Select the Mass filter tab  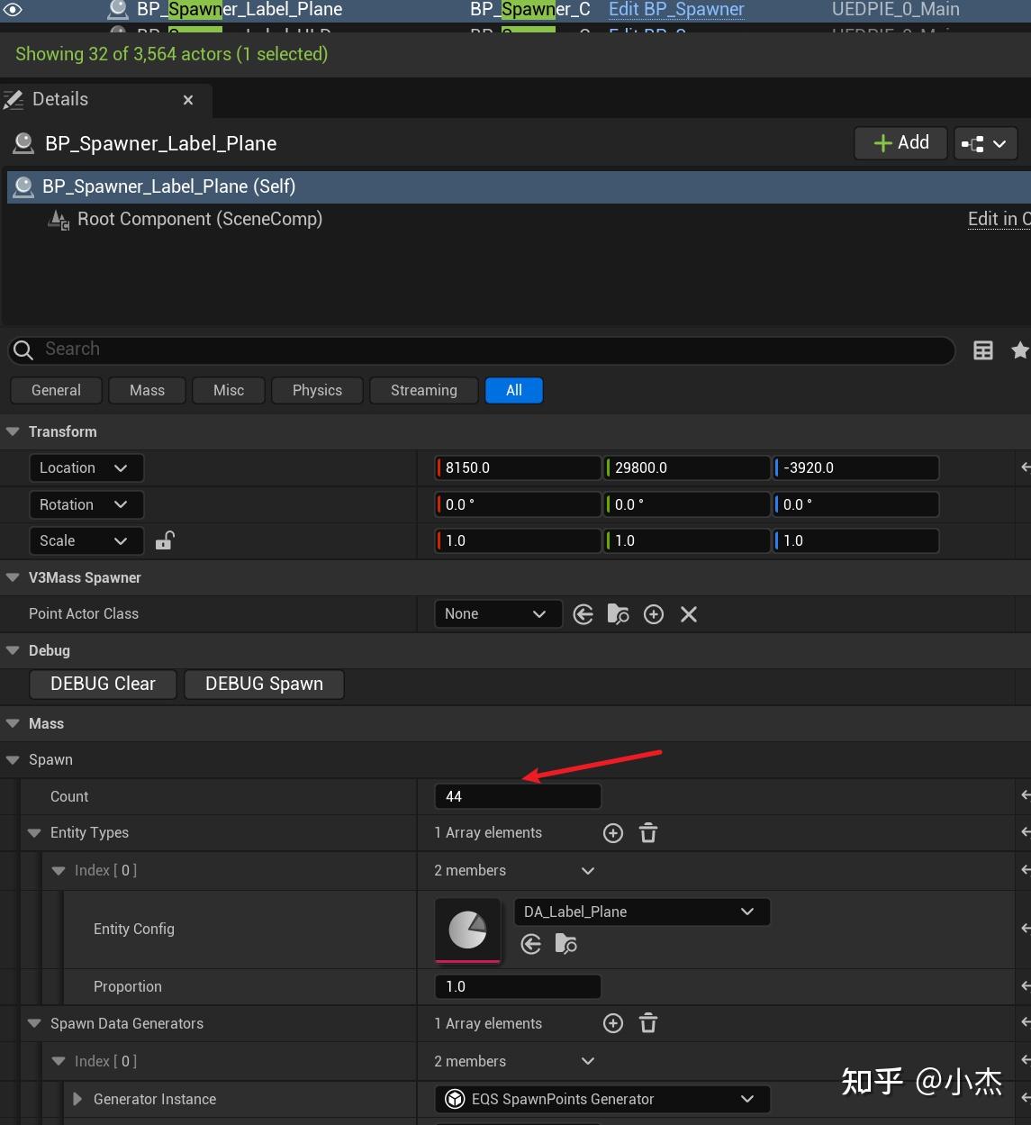(147, 390)
